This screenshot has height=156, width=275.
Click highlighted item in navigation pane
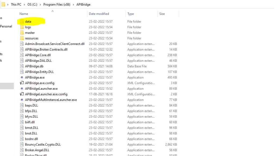tap(7, 86)
